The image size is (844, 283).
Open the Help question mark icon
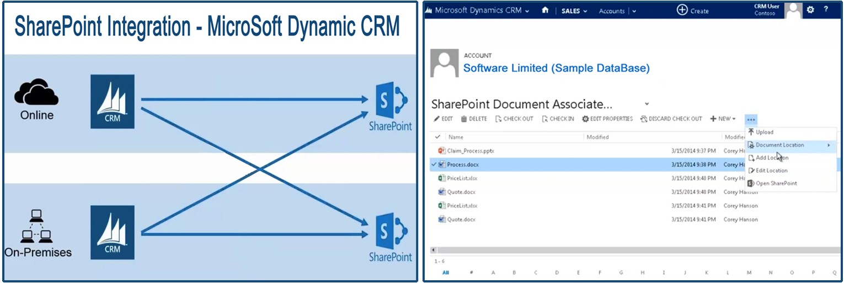coord(826,9)
